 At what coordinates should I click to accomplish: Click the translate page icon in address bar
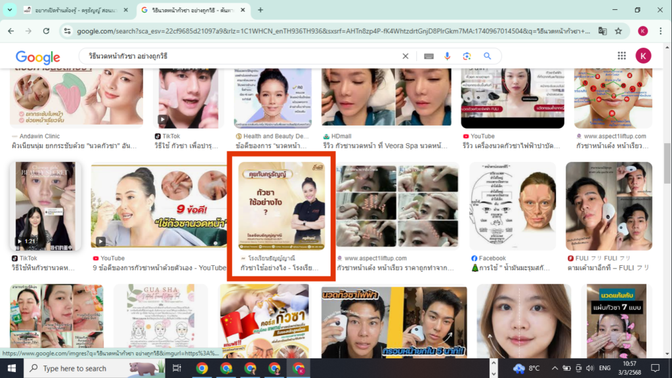(x=602, y=31)
